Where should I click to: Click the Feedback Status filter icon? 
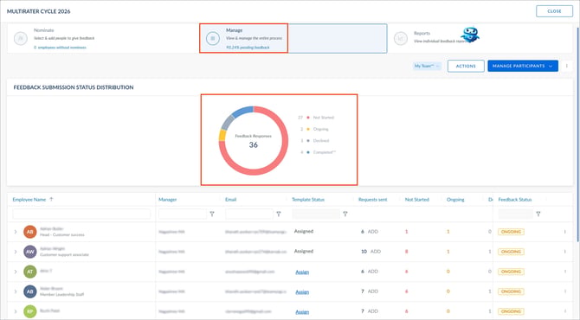click(x=538, y=214)
